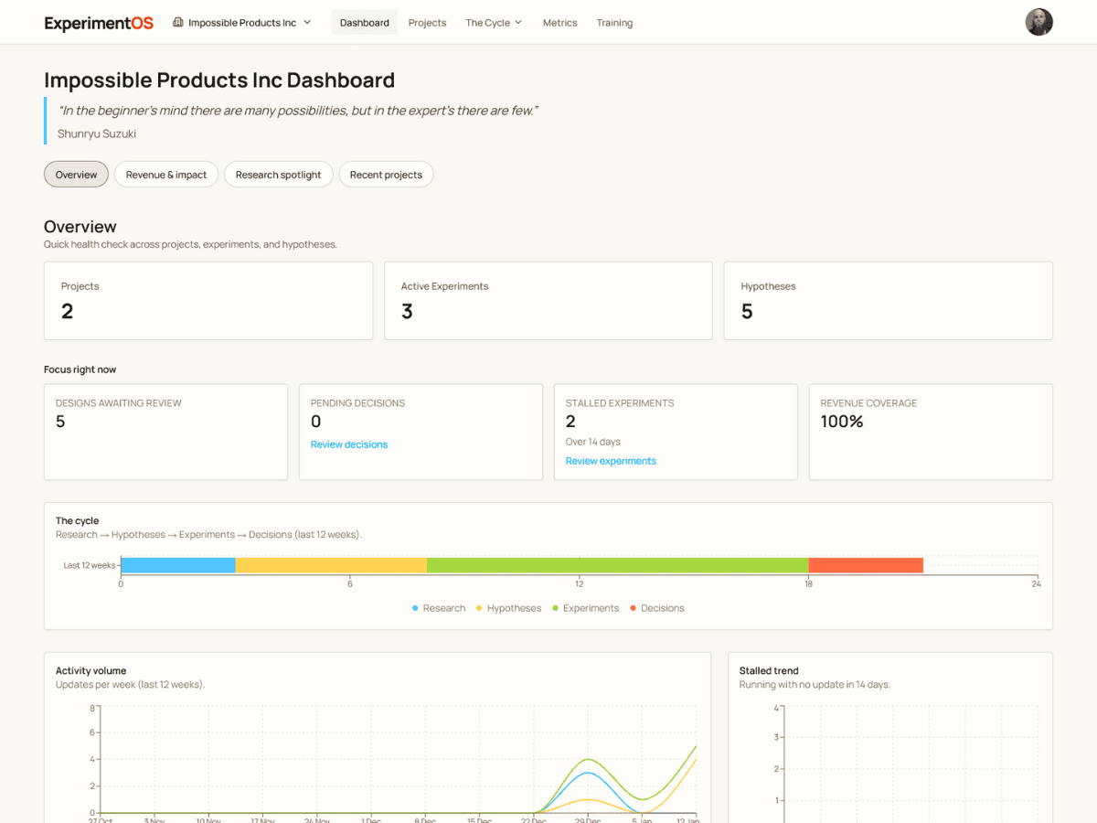Select the Revenue & impact pill
Screen dimensions: 1097x823
(165, 174)
